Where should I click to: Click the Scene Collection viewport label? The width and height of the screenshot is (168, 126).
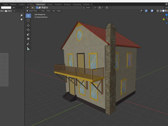pyautogui.click(x=41, y=17)
